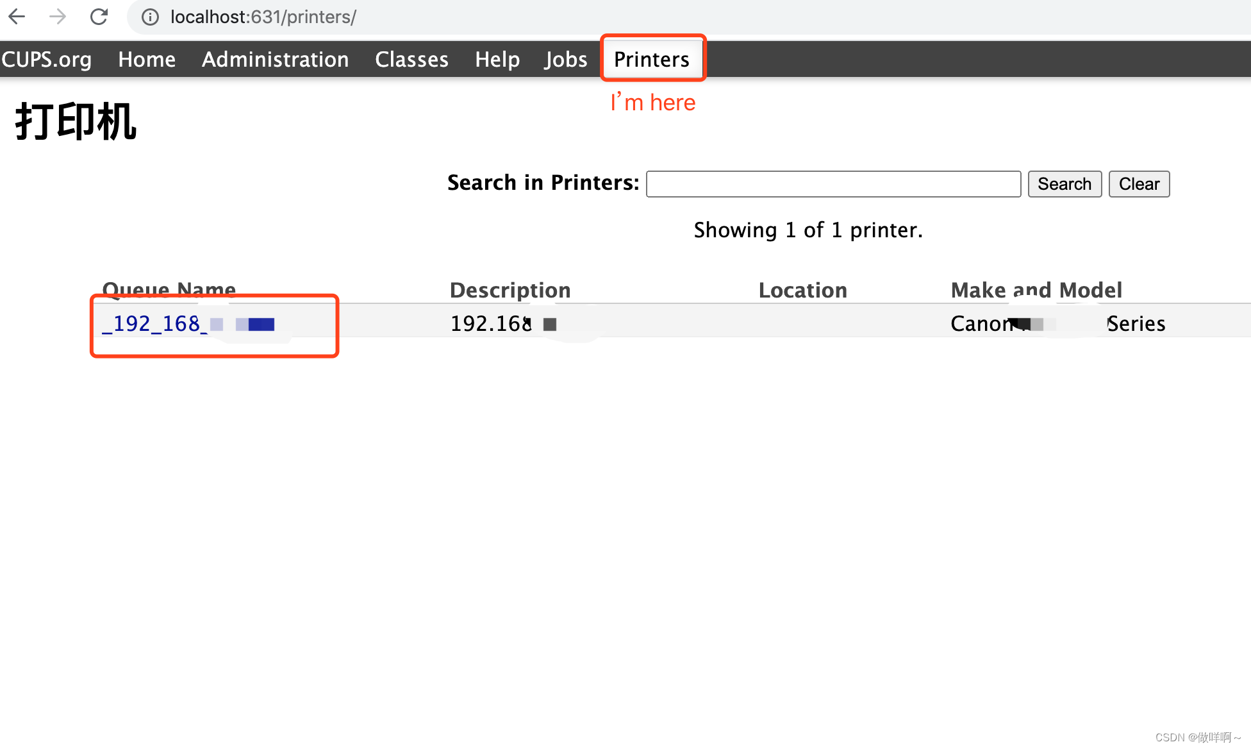Select the Printers tab

651,59
